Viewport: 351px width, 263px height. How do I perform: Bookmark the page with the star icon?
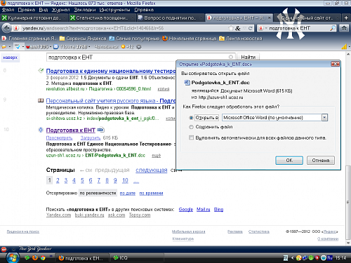(x=231, y=28)
